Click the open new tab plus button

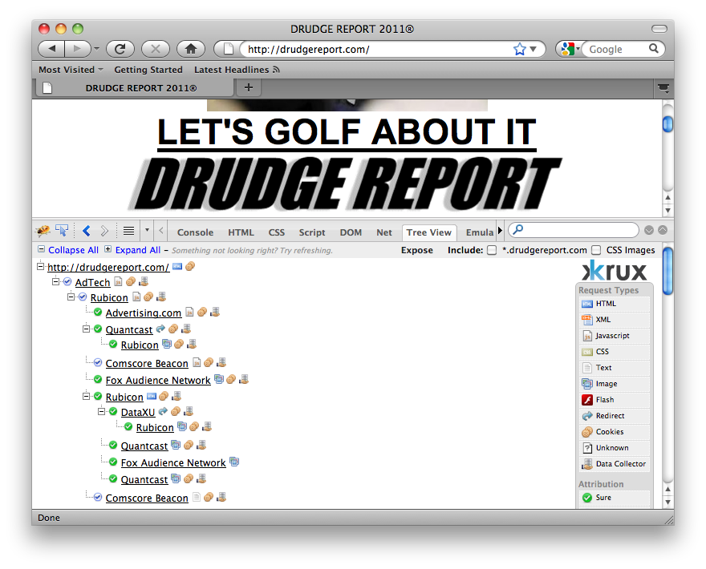tap(249, 87)
